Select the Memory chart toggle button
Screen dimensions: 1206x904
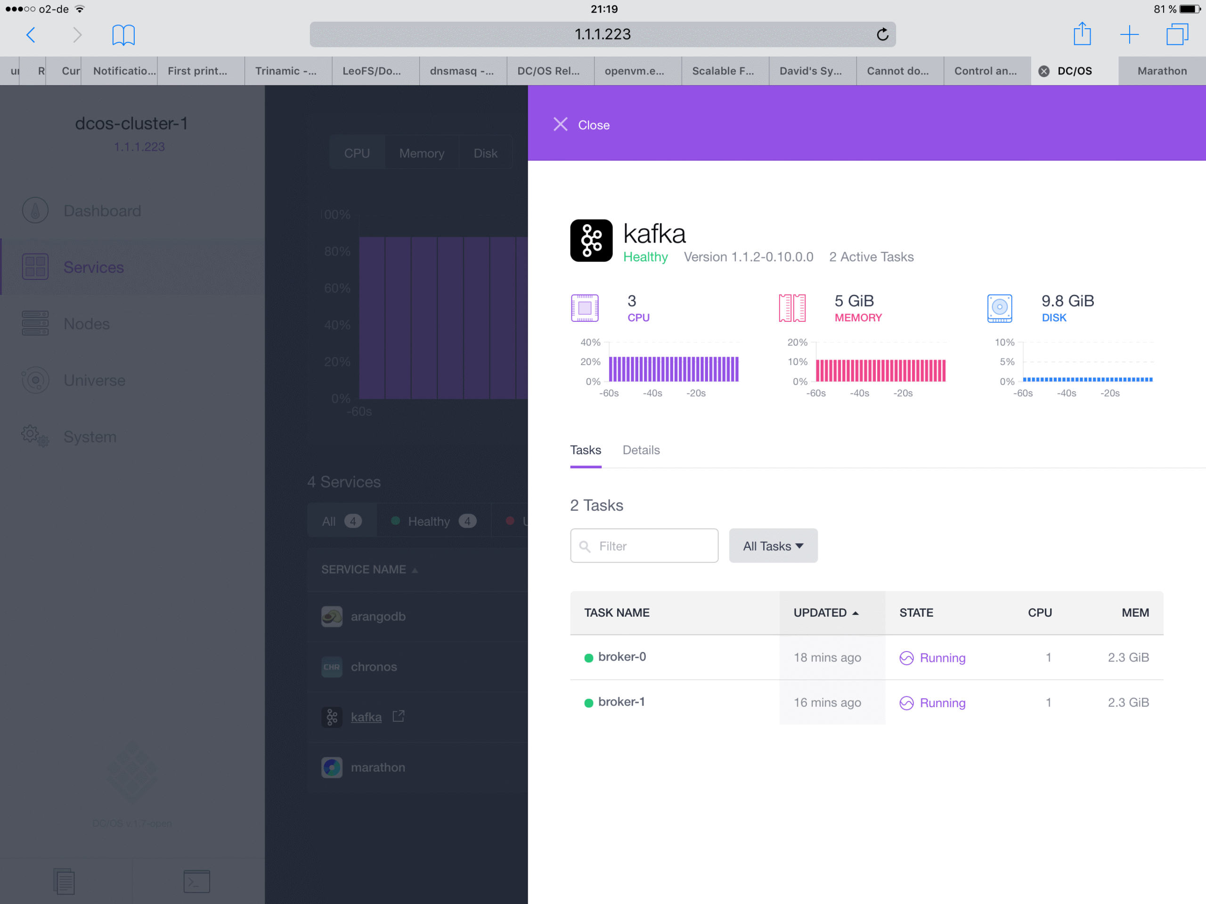click(422, 153)
